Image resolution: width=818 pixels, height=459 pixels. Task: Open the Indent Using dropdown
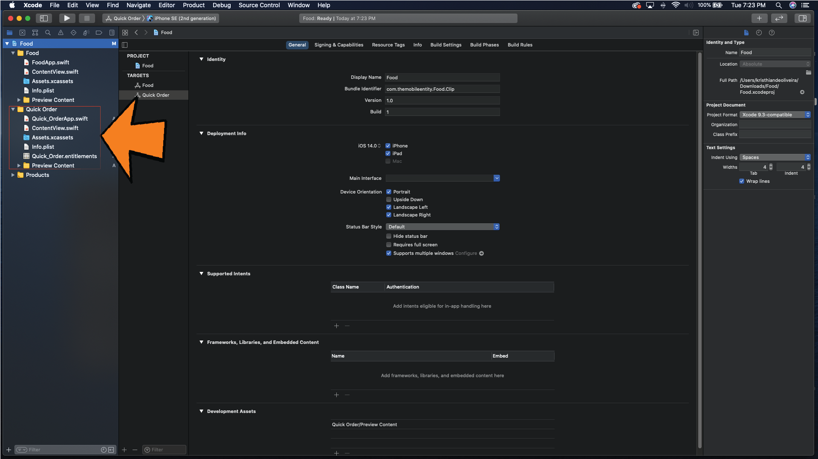pyautogui.click(x=775, y=157)
